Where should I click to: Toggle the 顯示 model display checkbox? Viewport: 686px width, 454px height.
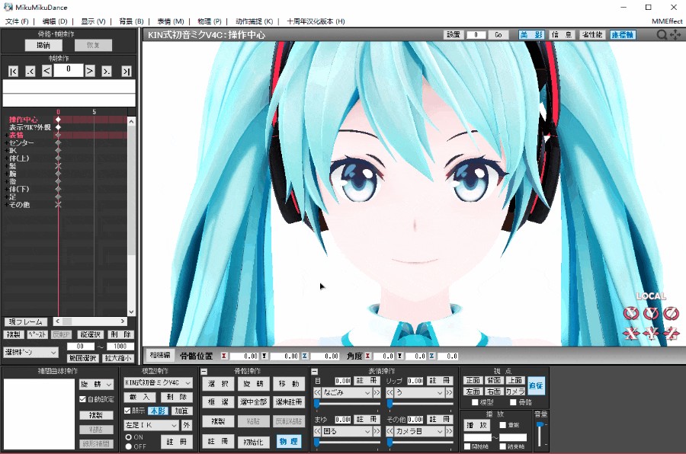click(127, 411)
